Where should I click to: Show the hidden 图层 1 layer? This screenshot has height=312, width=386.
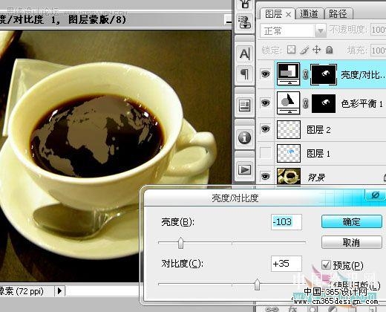(x=265, y=153)
